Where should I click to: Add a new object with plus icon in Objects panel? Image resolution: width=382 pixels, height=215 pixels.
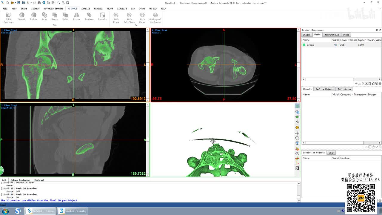363,147
